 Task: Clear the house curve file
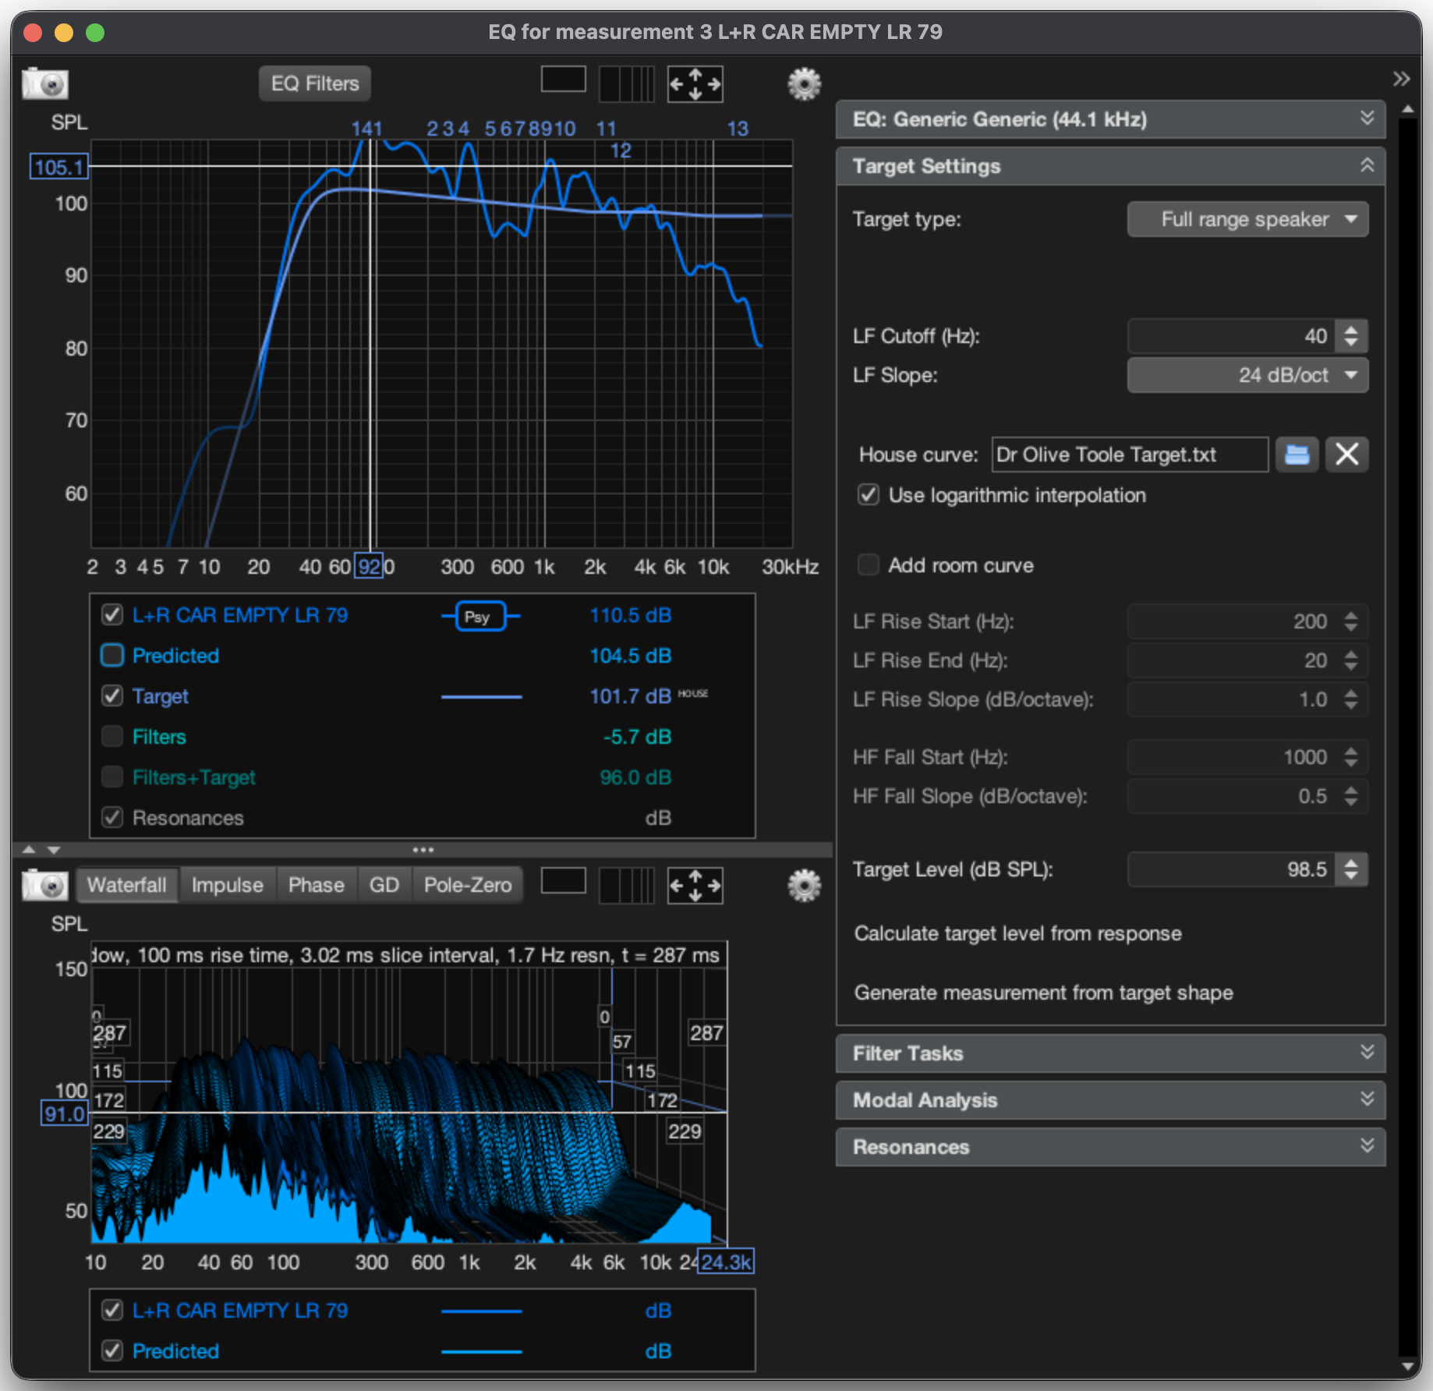click(1346, 455)
